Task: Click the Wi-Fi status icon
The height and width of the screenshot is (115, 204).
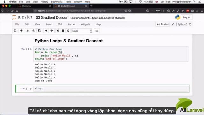Action: (140, 2)
